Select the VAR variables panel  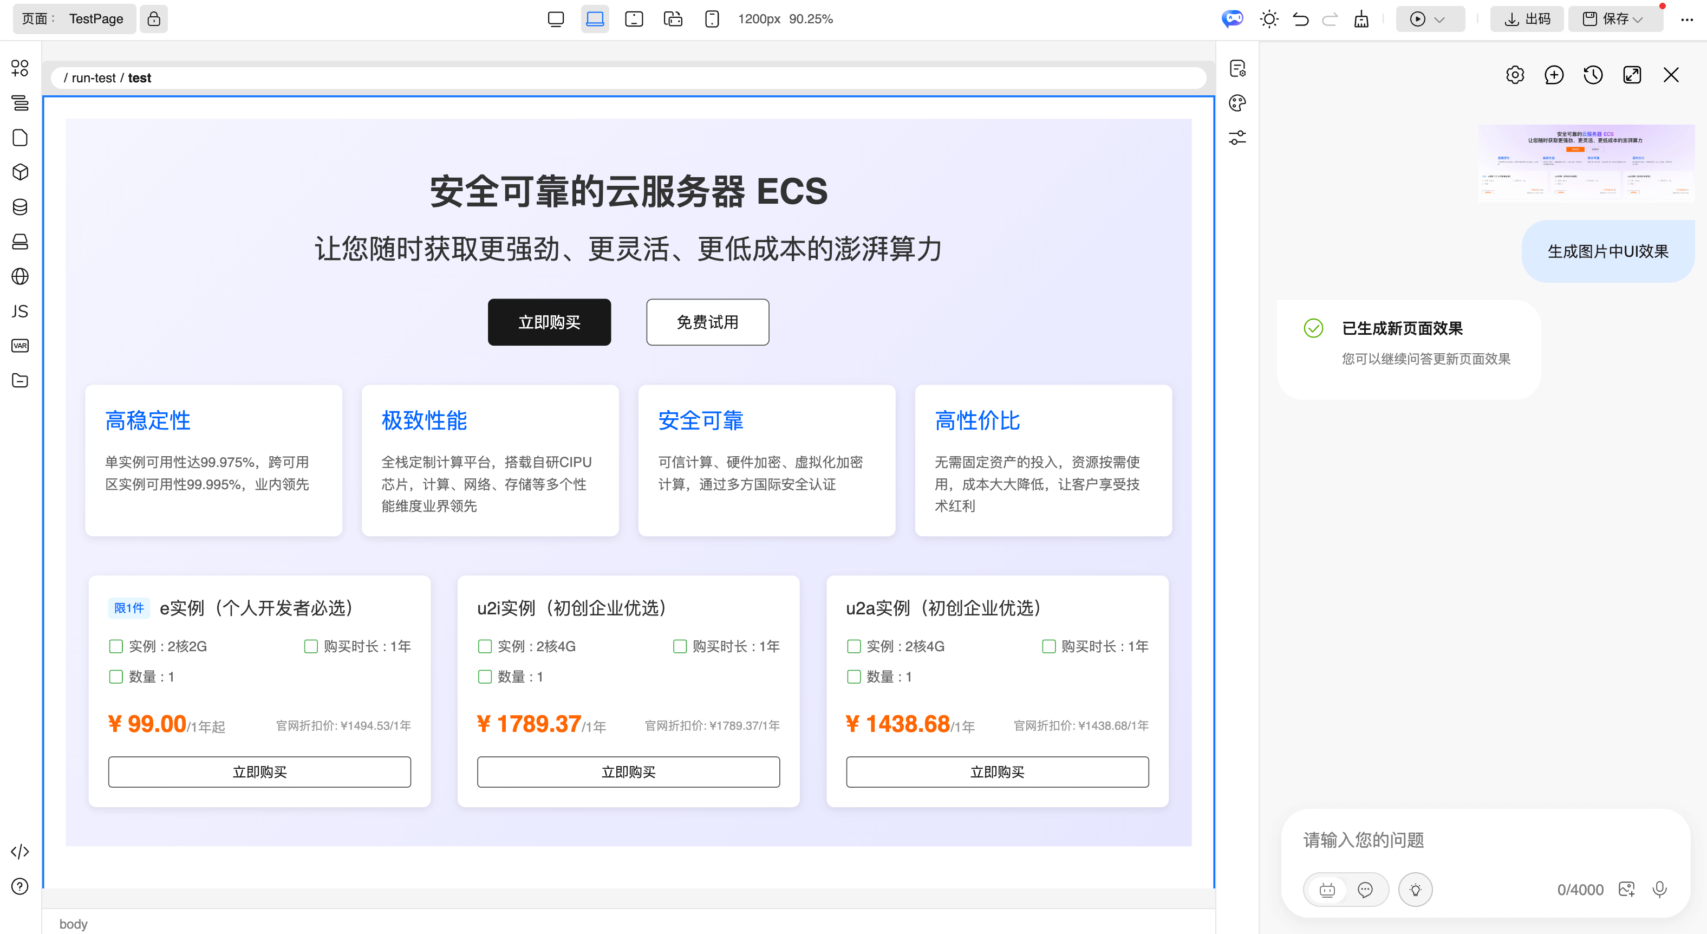(19, 345)
